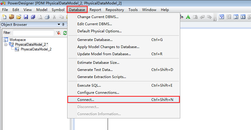Choose Change Current DBMS...
251x130 pixels.
124,17
